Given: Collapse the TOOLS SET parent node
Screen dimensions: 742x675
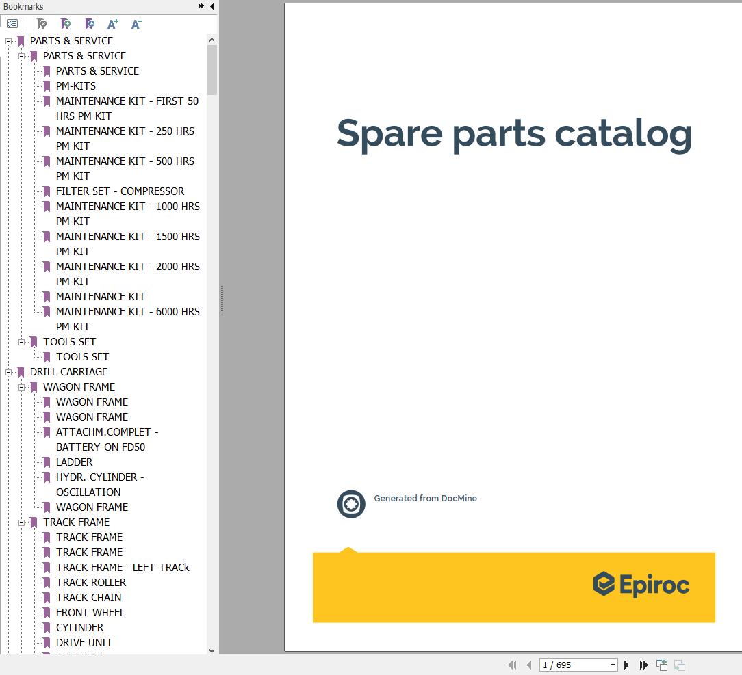Looking at the screenshot, I should [21, 342].
